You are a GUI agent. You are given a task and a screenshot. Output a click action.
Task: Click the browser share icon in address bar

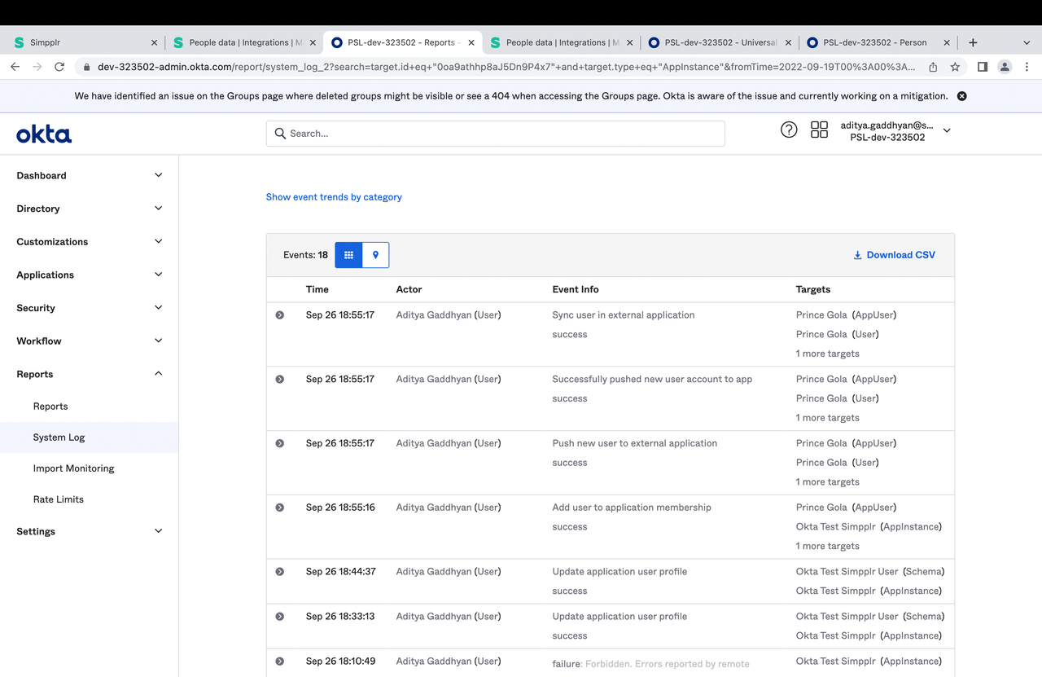pos(933,67)
